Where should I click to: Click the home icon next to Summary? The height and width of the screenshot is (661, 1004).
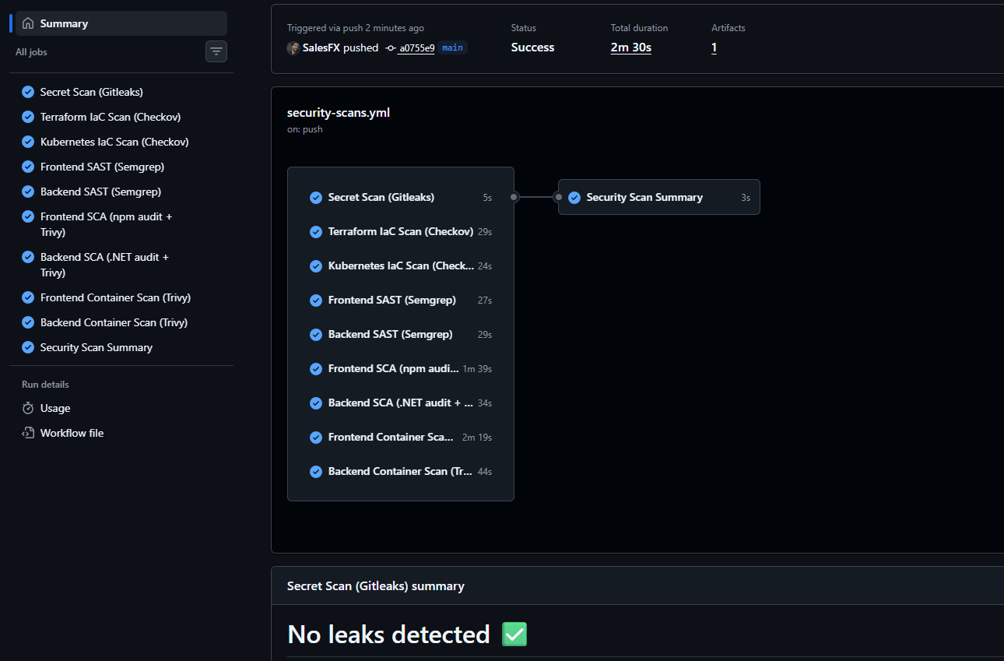[28, 23]
